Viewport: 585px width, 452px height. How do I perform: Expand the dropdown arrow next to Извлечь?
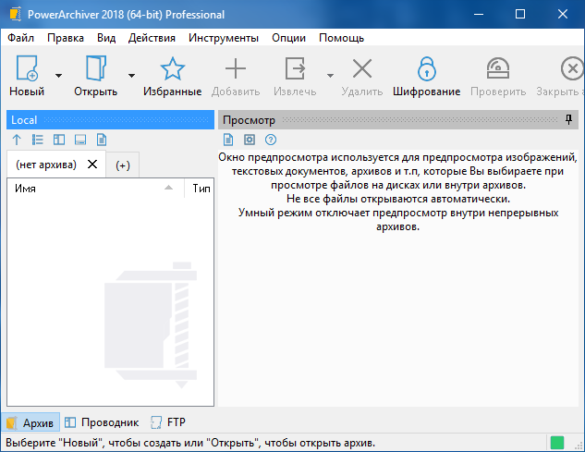click(x=330, y=76)
